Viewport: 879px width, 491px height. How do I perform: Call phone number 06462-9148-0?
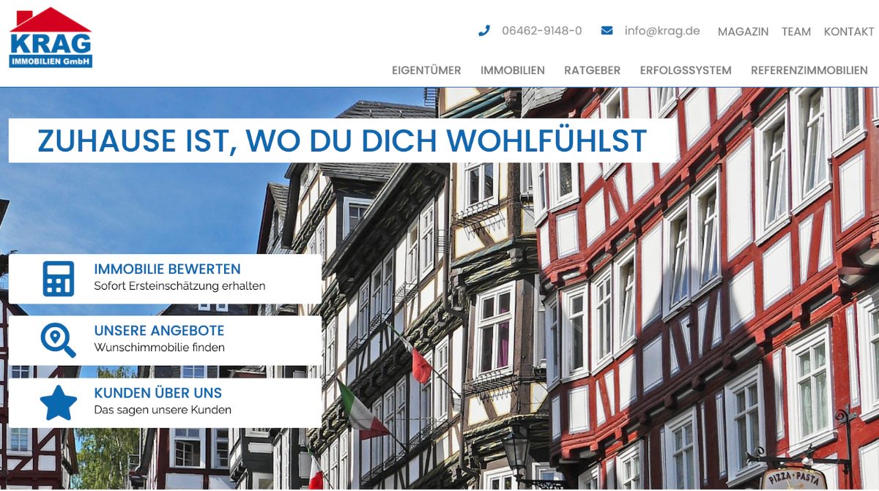[541, 31]
